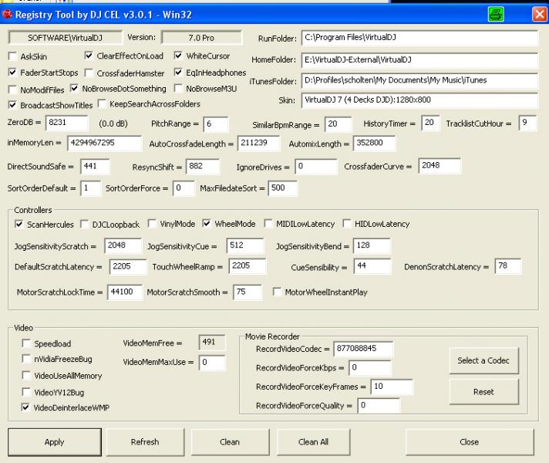Click the MaxFiledateSort input field

[x=282, y=188]
